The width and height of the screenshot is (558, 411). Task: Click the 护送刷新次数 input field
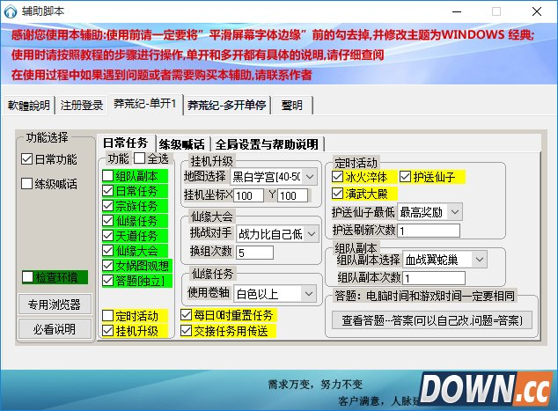click(429, 231)
